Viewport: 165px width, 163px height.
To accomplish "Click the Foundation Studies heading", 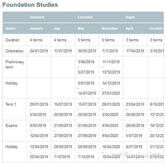I will coord(30,5).
